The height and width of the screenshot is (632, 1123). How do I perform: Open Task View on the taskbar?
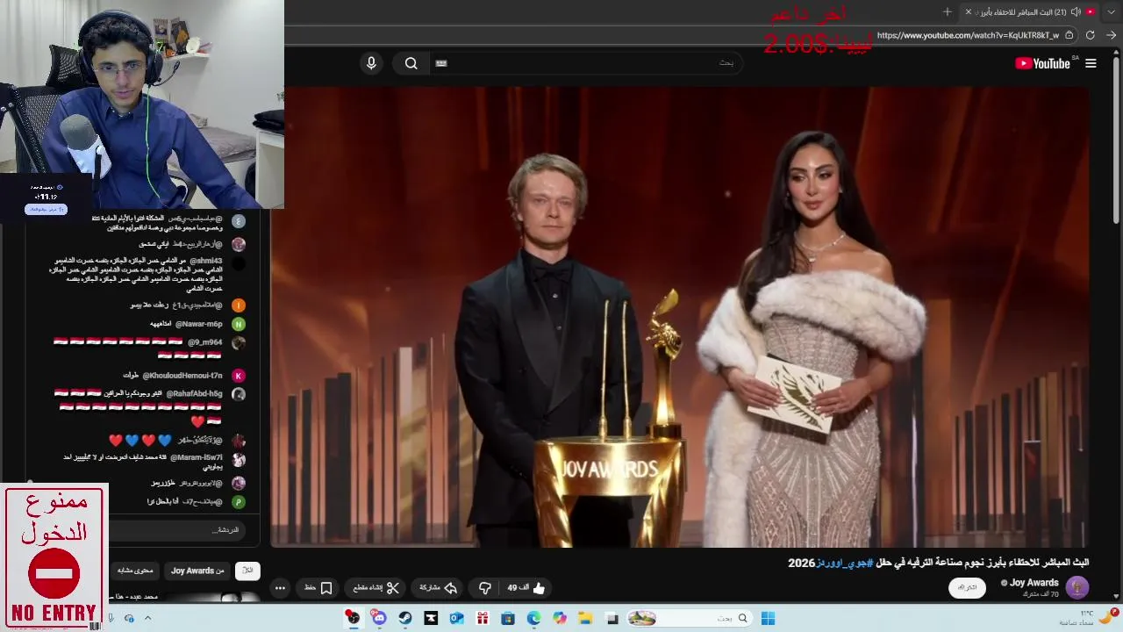point(612,619)
